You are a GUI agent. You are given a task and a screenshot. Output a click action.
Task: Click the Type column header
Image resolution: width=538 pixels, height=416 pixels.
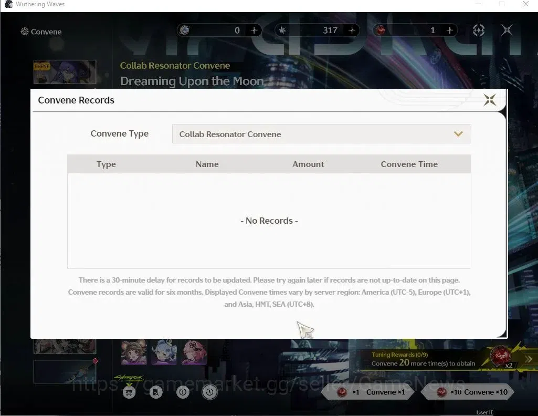click(106, 164)
